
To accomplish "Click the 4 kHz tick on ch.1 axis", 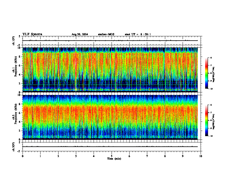I will pyautogui.click(x=20, y=75).
